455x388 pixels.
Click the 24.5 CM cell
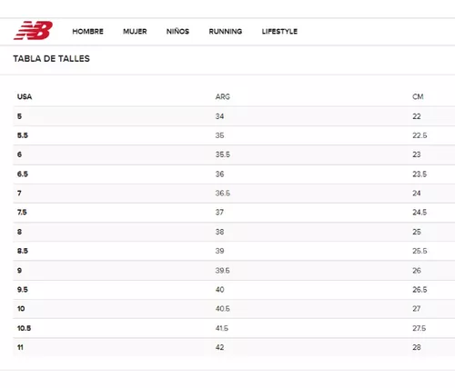(x=420, y=213)
